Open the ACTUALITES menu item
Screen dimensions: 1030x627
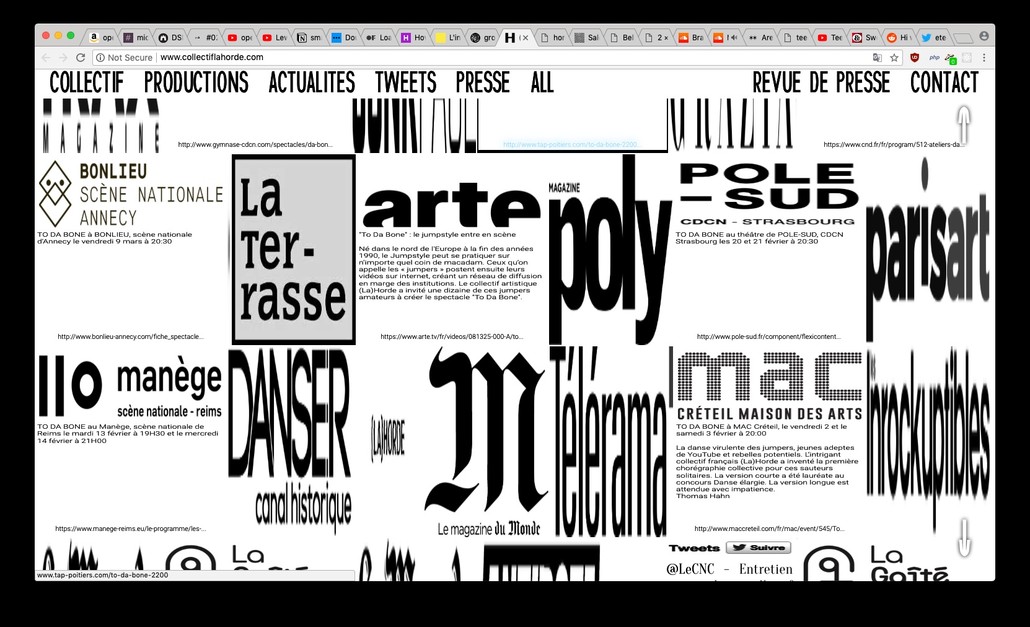pos(312,82)
